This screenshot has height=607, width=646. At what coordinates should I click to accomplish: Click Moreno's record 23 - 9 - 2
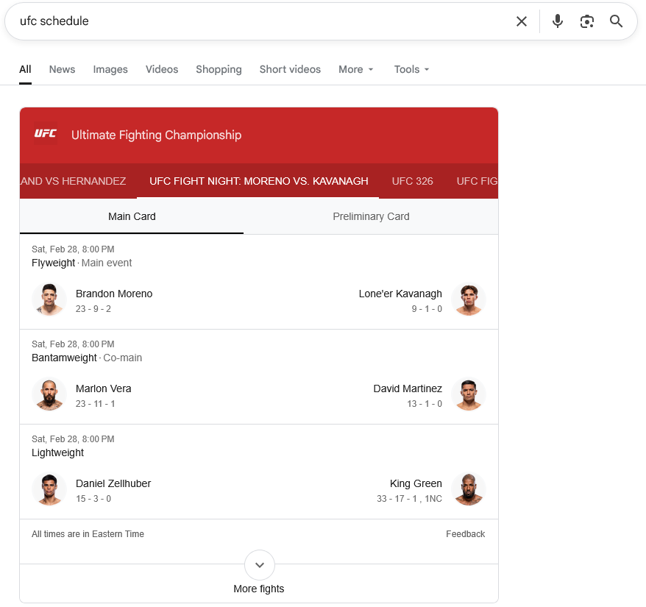coord(93,309)
